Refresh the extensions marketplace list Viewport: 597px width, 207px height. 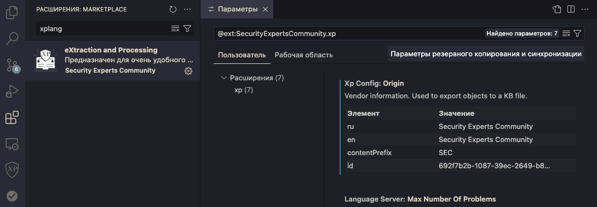point(173,9)
